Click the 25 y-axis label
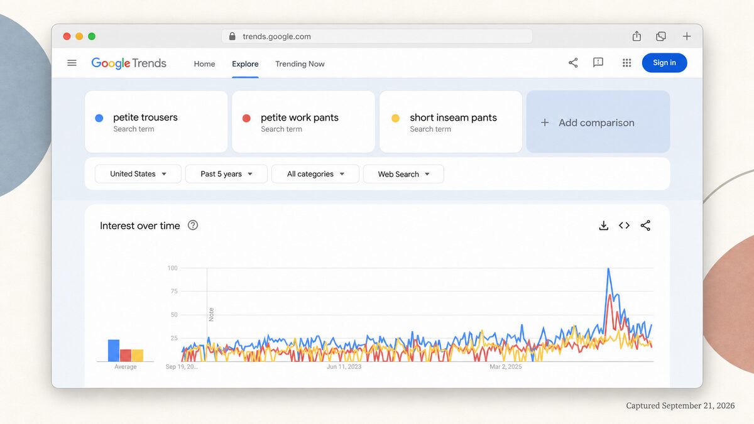The width and height of the screenshot is (754, 424). pyautogui.click(x=174, y=338)
